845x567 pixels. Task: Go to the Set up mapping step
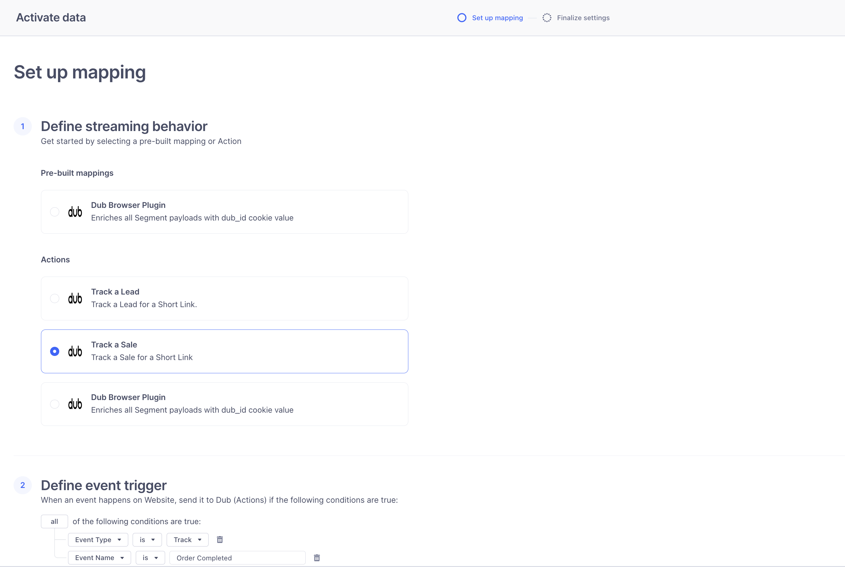tap(497, 18)
